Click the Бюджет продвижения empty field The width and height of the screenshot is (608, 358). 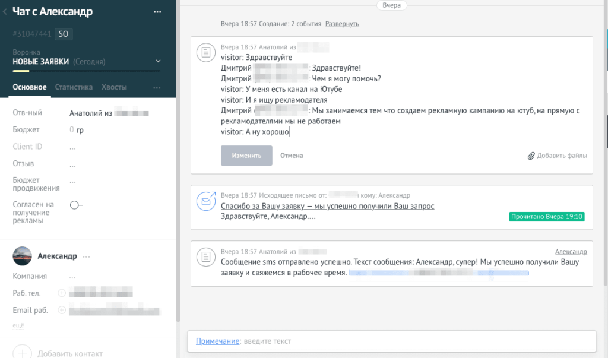point(72,180)
